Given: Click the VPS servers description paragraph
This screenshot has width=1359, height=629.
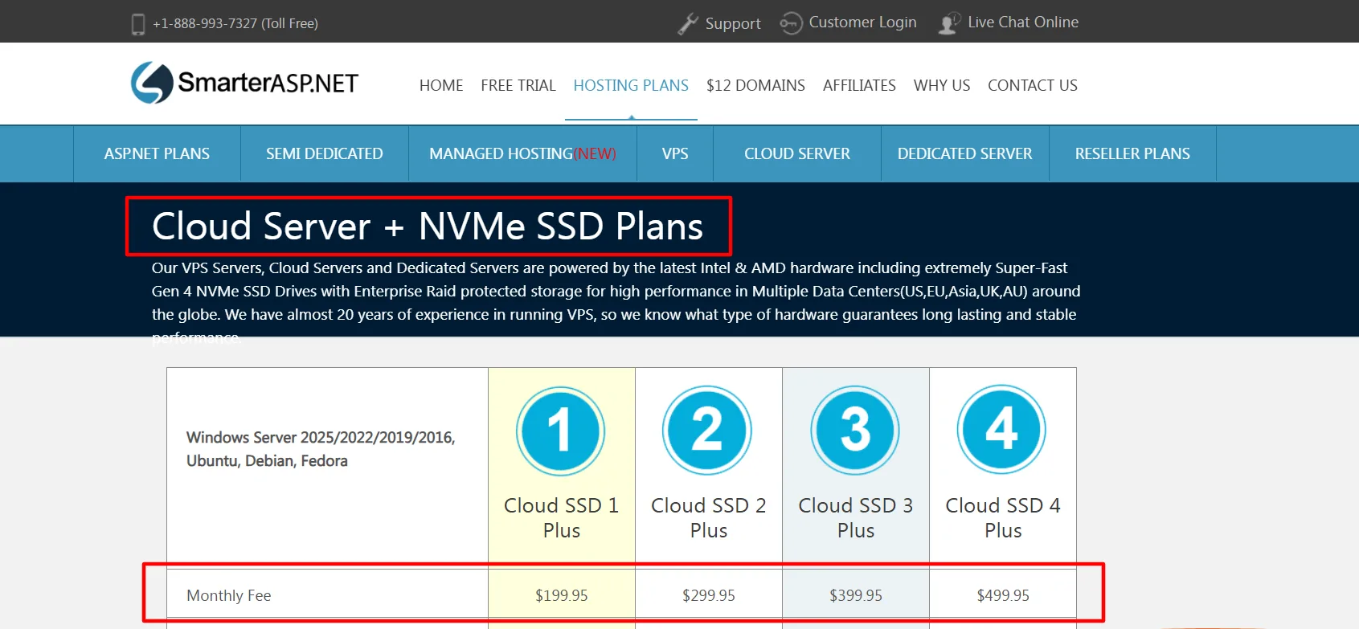Looking at the screenshot, I should pos(616,302).
